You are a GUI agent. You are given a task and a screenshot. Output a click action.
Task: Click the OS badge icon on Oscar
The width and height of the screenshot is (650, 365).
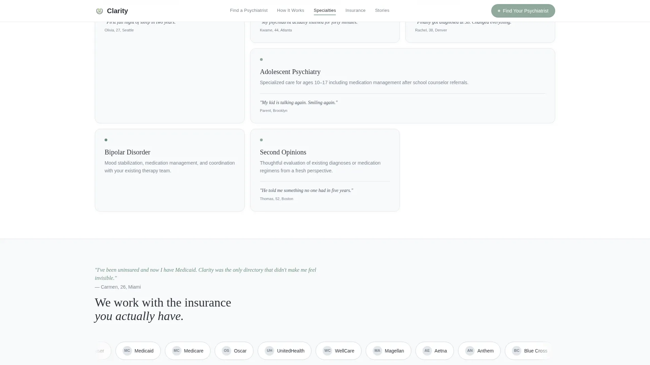[x=226, y=351]
